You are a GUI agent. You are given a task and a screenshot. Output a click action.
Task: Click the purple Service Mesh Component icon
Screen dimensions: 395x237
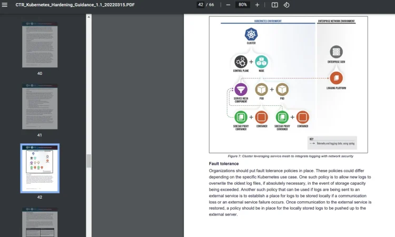(x=241, y=90)
